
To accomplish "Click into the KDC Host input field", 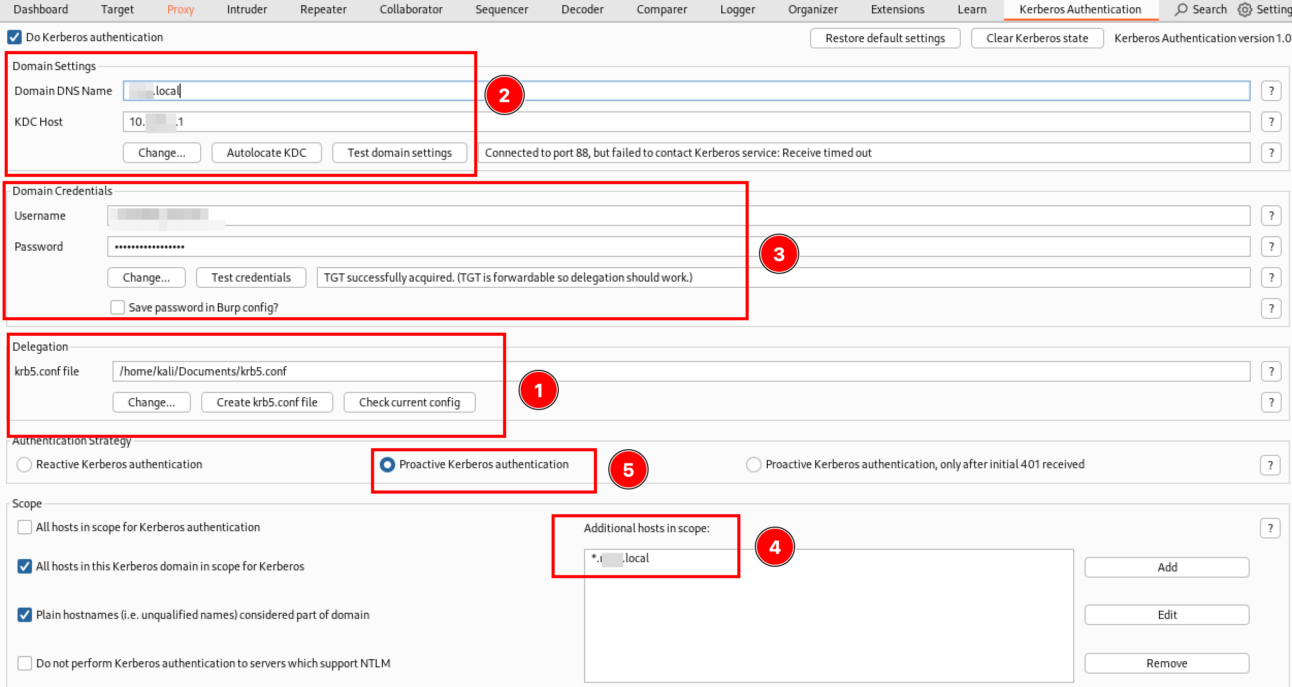I will [671, 122].
